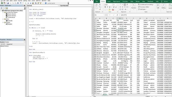The height and width of the screenshot is (97, 172).
Task: Click the Insert Function fx icon
Action: pos(117,15)
